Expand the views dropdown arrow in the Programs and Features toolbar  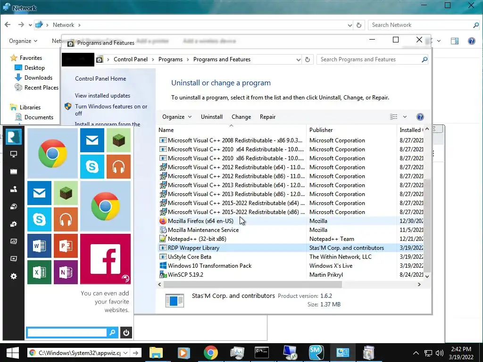[405, 117]
